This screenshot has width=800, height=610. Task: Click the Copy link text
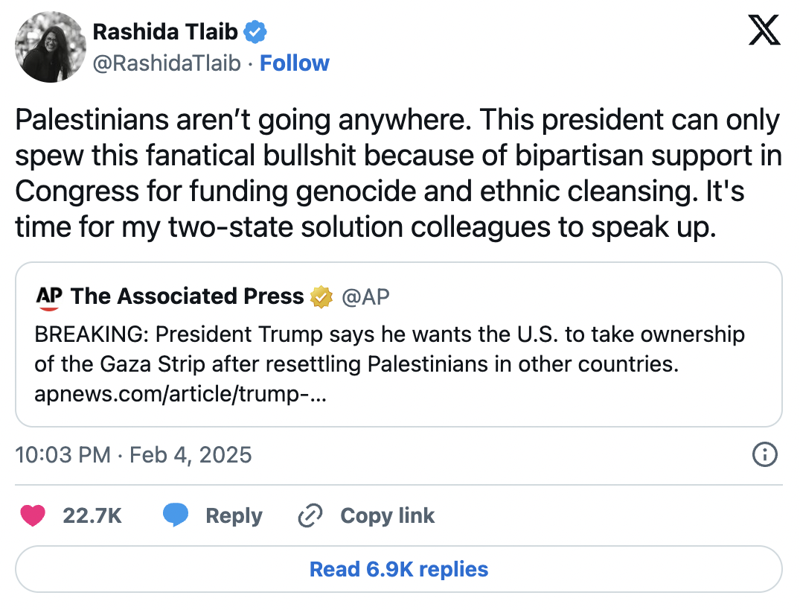(x=387, y=515)
